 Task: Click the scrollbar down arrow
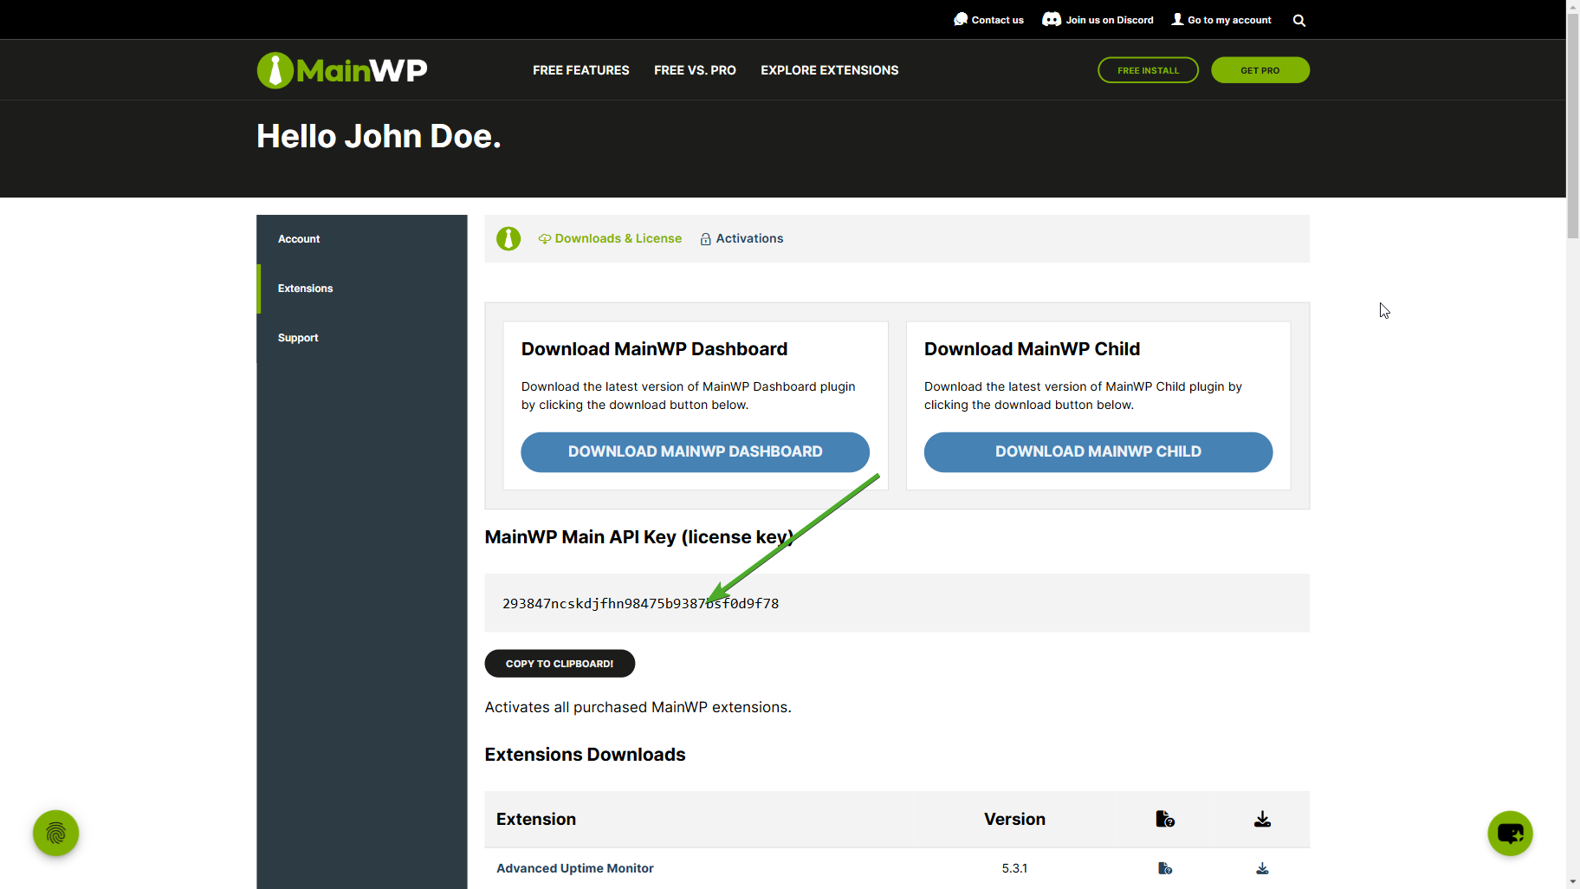(x=1573, y=882)
